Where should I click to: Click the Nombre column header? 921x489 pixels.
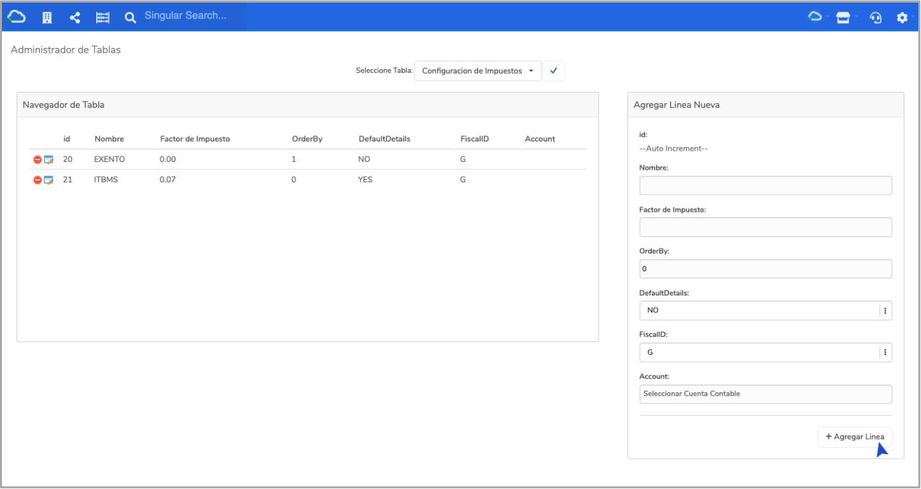click(x=109, y=139)
